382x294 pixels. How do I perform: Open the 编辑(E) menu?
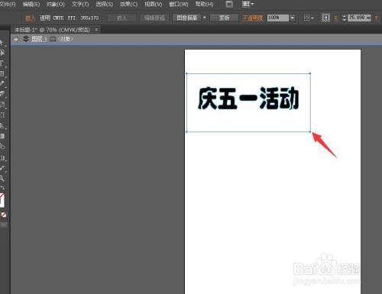pos(31,5)
